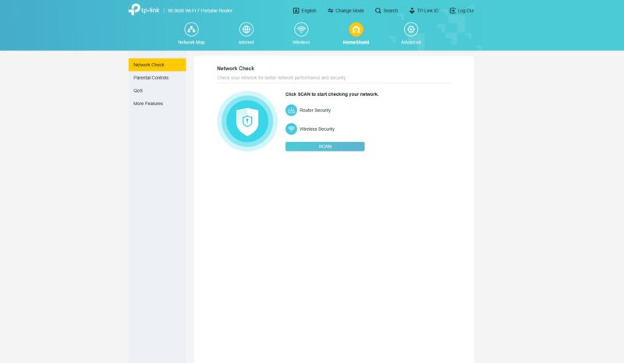
Task: Click the 'Click SCAN to start' message
Action: (x=331, y=94)
